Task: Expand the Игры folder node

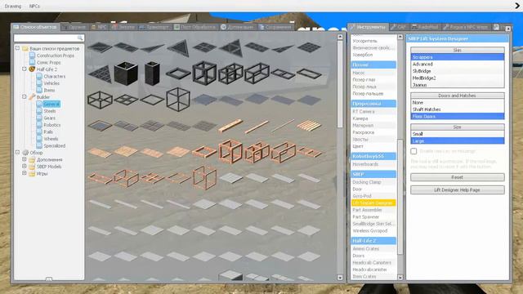Action: pos(25,173)
